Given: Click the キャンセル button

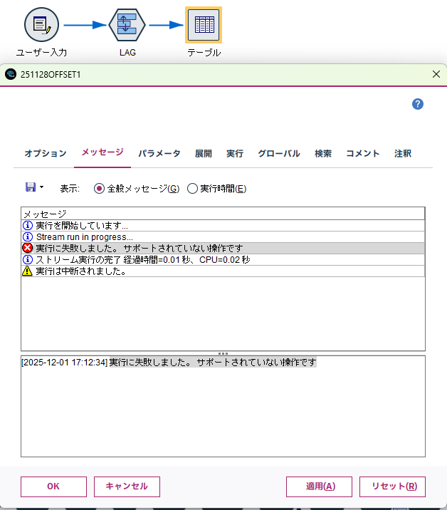Looking at the screenshot, I should click(x=127, y=486).
